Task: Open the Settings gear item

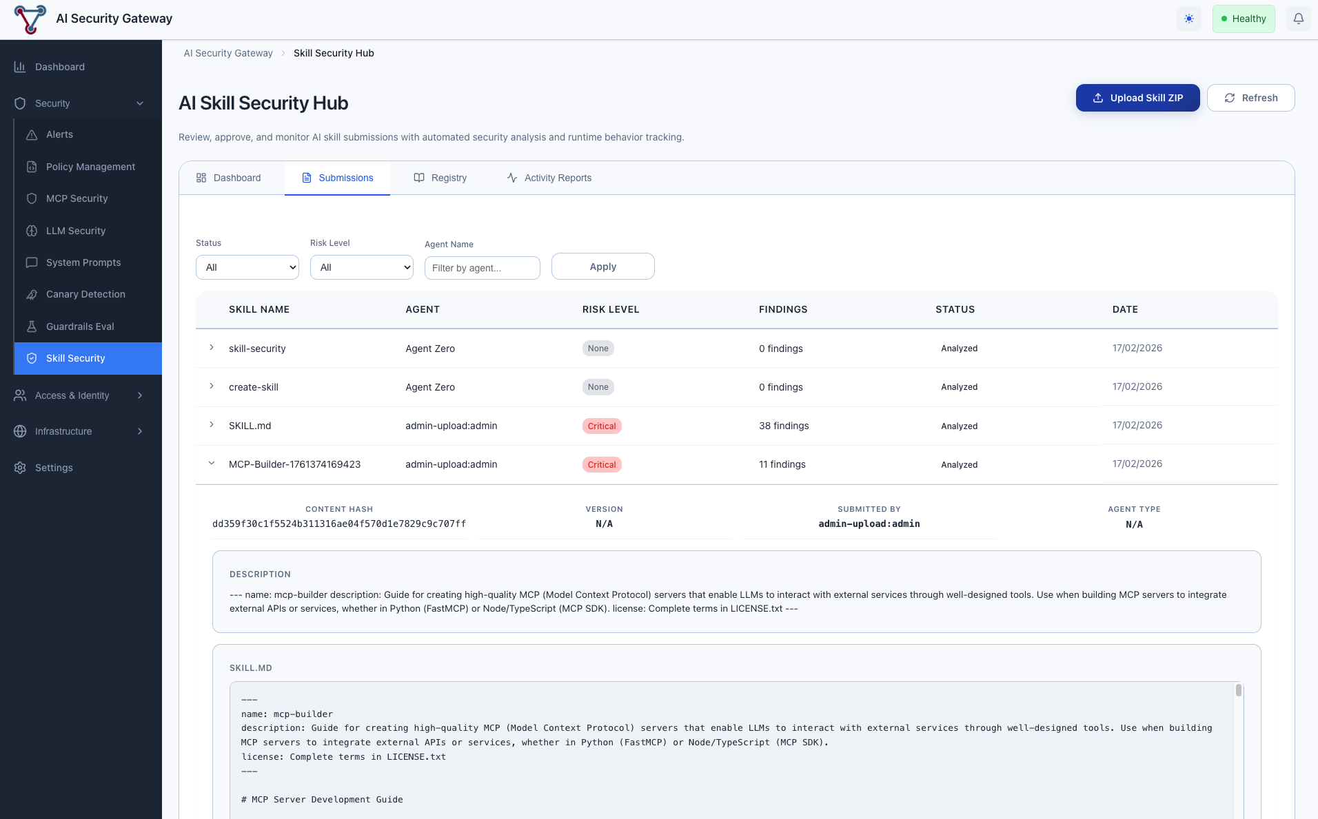Action: tap(54, 468)
